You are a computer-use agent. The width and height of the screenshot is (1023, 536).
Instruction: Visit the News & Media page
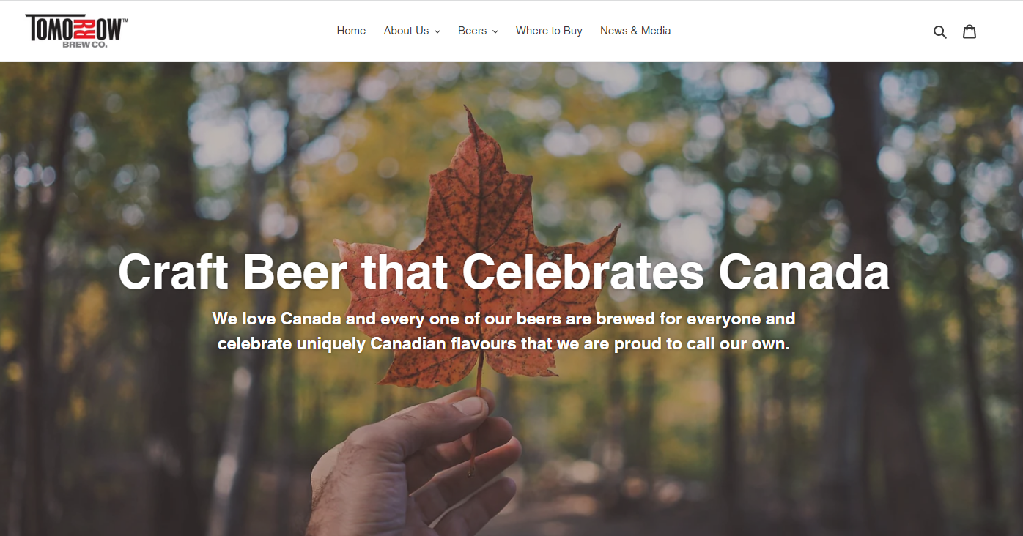pyautogui.click(x=635, y=31)
